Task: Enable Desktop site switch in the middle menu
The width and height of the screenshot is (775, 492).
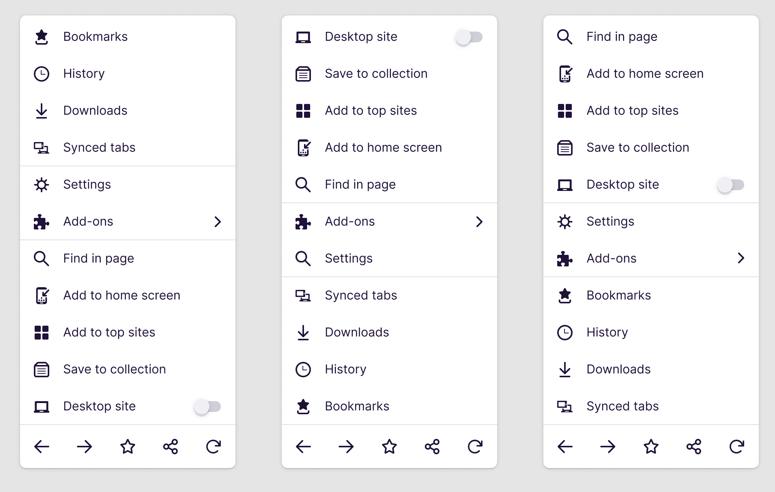Action: (x=469, y=37)
